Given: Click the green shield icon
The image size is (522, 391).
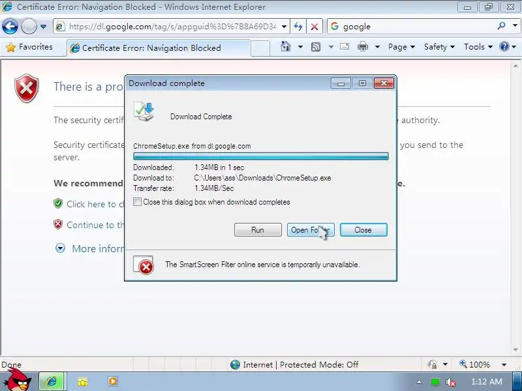Looking at the screenshot, I should click(58, 203).
